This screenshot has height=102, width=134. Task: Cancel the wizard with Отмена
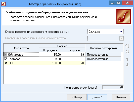click(x=121, y=97)
